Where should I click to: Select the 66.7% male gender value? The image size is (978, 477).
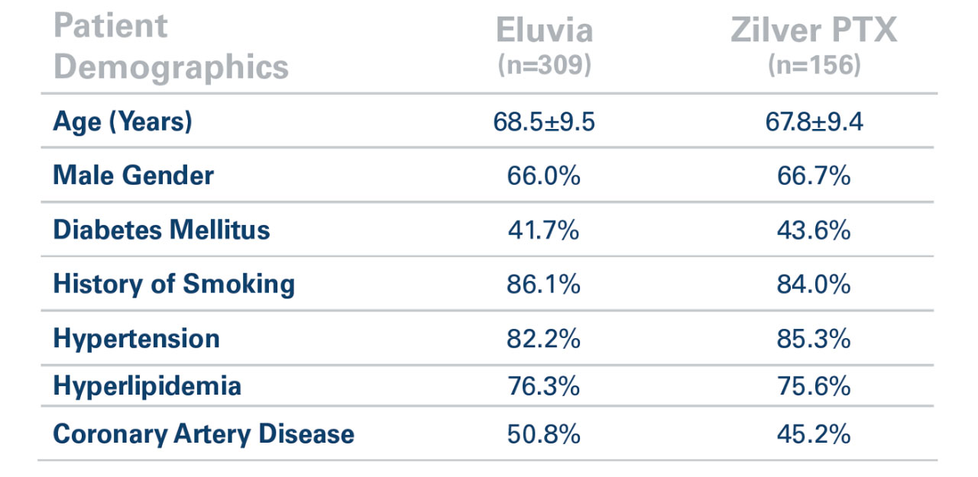pos(814,176)
